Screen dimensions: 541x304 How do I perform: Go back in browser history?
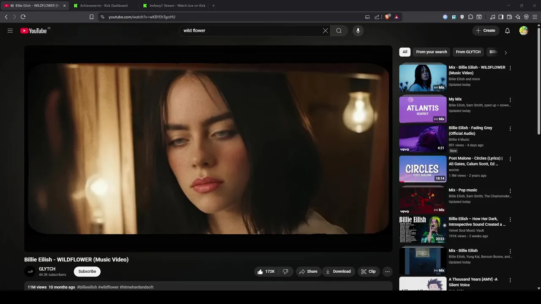(6, 17)
